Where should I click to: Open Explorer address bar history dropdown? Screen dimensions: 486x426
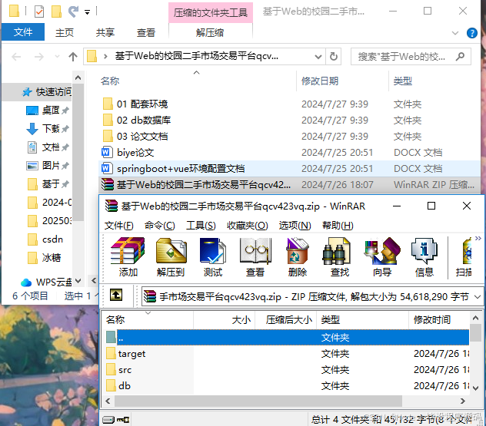pos(318,57)
